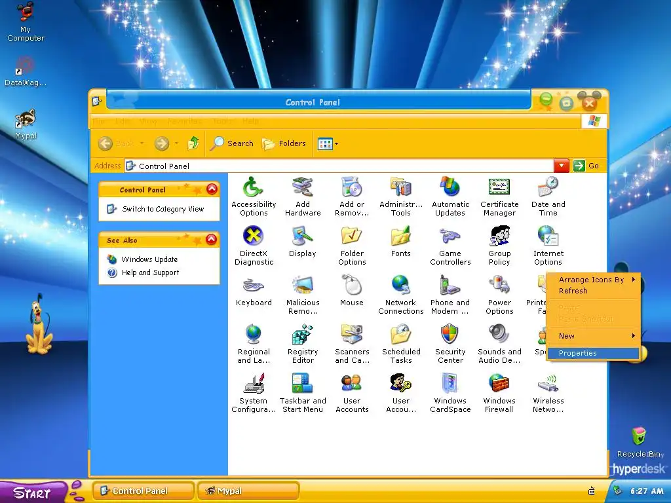Open User Accounts key icon
The image size is (671, 503).
[401, 384]
